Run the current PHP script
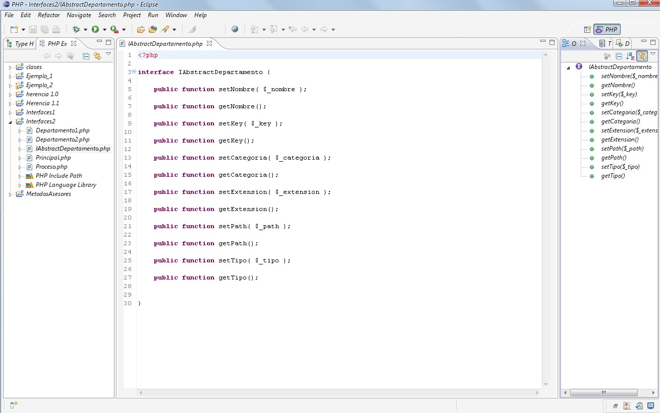Image resolution: width=660 pixels, height=413 pixels. pos(95,29)
